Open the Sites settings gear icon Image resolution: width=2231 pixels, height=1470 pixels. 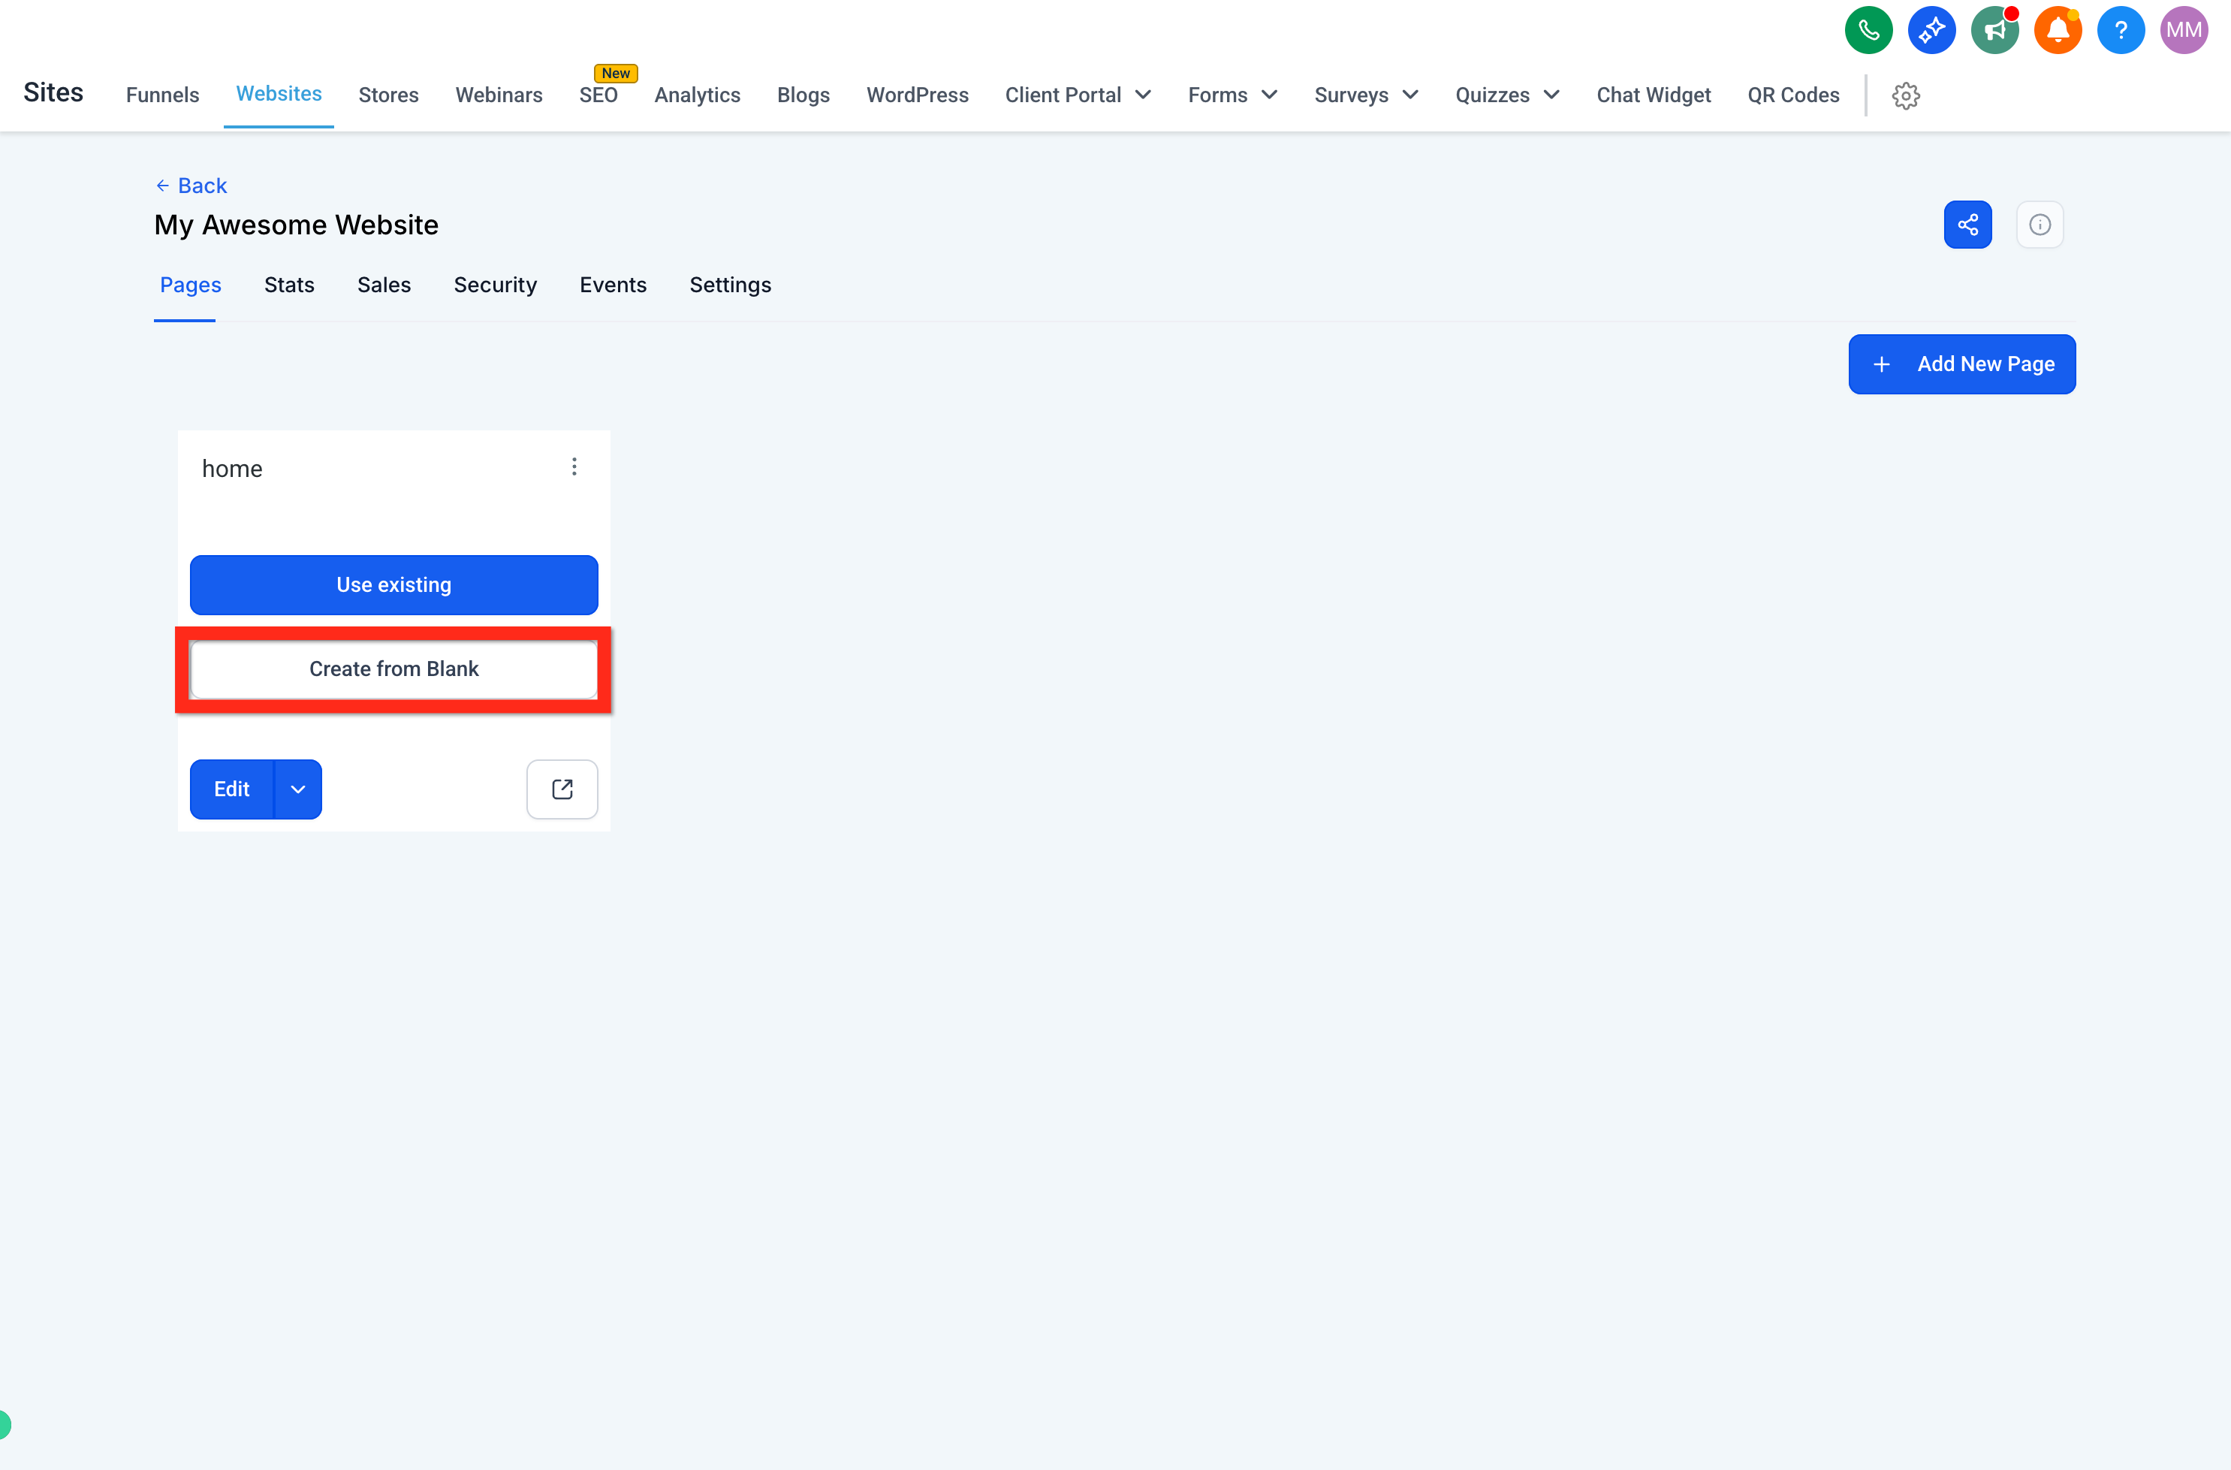(x=1906, y=95)
